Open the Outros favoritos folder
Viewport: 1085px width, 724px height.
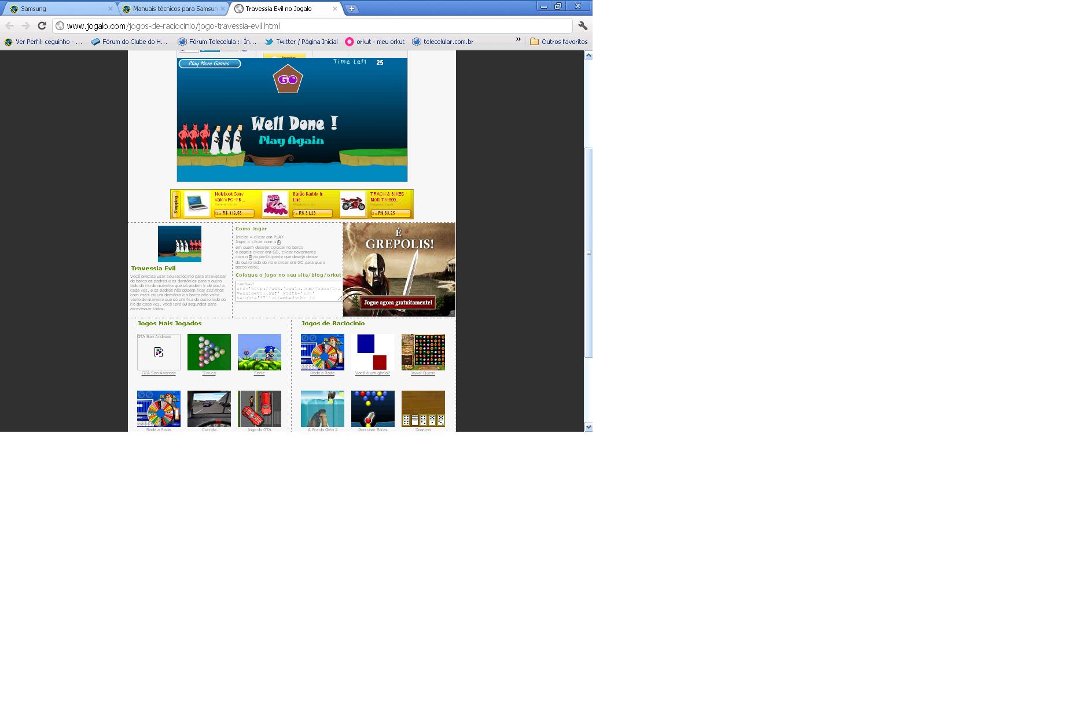pos(559,42)
